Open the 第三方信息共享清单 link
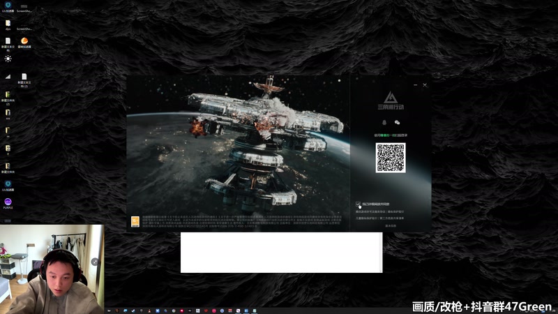 392,218
